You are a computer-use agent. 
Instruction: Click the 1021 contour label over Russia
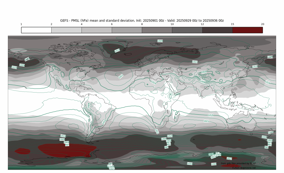(195, 62)
